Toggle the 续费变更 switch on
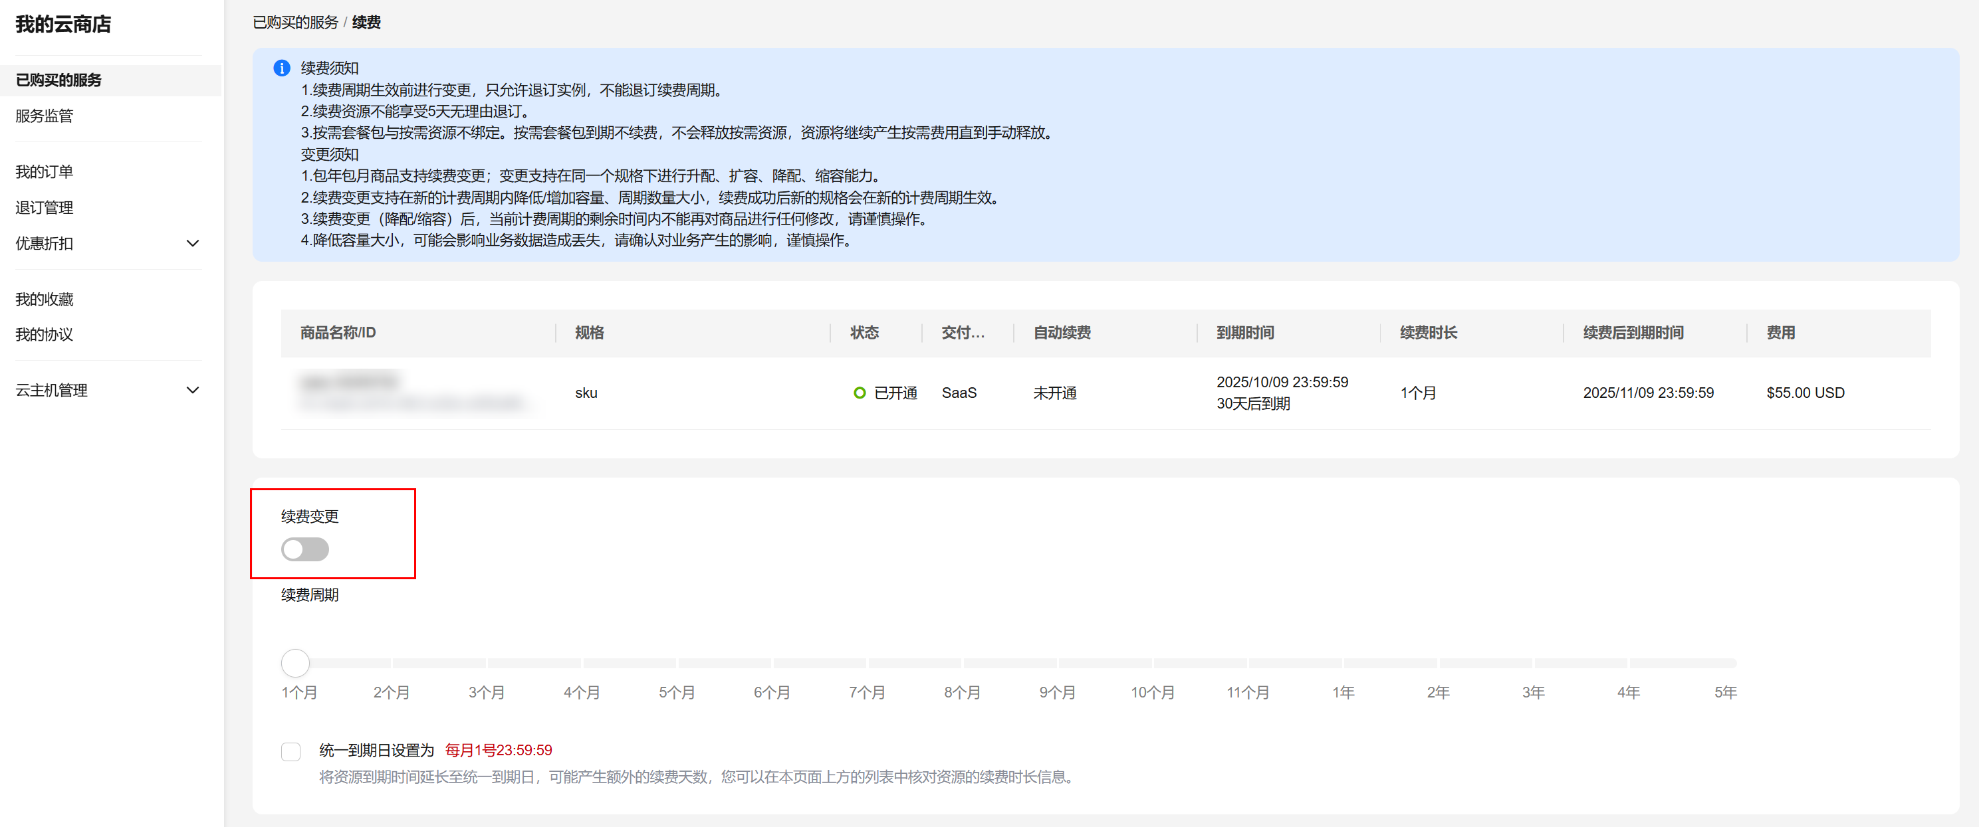The width and height of the screenshot is (1979, 827). coord(305,549)
